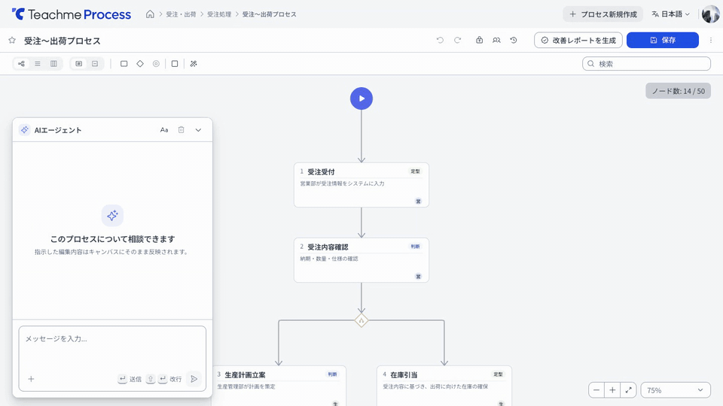Open 受注処理 breadcrumb link
This screenshot has width=723, height=406.
[219, 14]
